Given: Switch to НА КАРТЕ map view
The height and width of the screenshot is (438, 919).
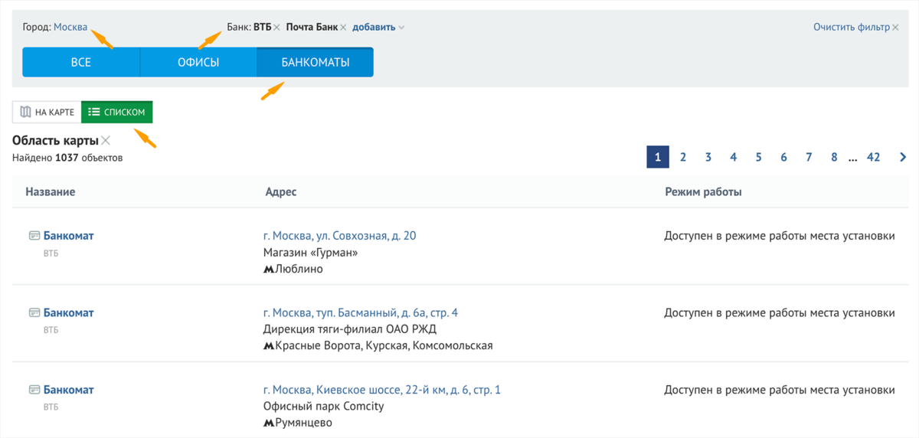Looking at the screenshot, I should tap(47, 113).
